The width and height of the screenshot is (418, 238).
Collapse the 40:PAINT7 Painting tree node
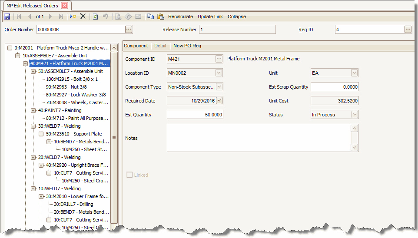(x=33, y=110)
